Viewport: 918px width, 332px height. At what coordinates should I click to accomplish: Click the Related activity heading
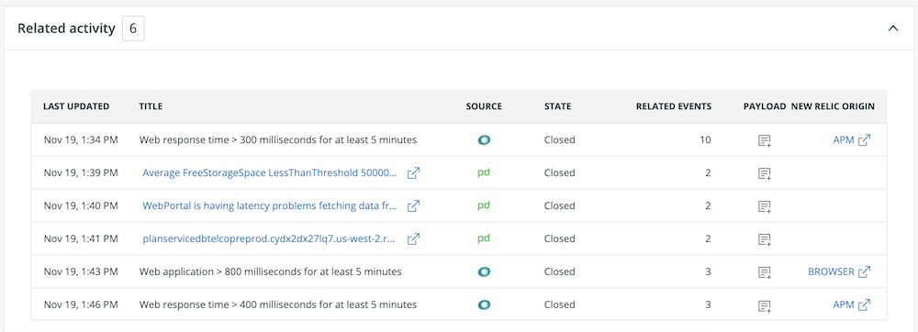click(x=66, y=28)
